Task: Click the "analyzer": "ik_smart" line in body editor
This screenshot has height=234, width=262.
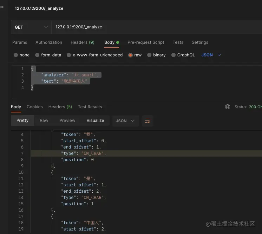Action: [x=70, y=75]
